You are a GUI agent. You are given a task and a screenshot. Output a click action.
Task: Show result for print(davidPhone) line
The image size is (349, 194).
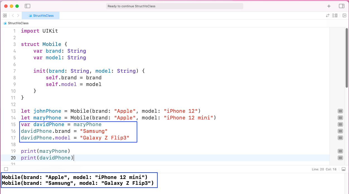tap(340, 158)
